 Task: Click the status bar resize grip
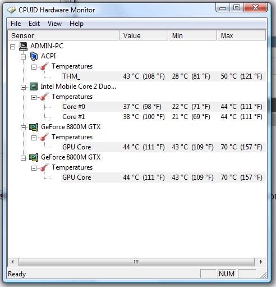(x=264, y=275)
